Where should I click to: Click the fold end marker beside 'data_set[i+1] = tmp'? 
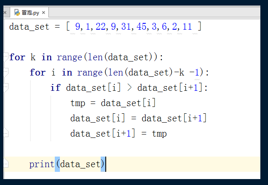pos(6,132)
